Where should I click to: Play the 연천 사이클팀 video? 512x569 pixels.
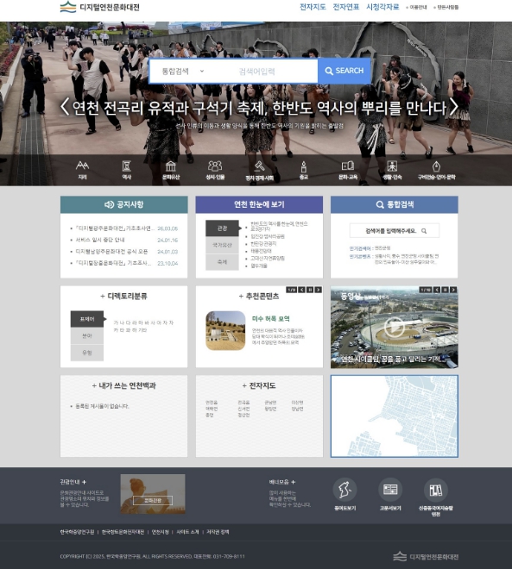(x=395, y=327)
